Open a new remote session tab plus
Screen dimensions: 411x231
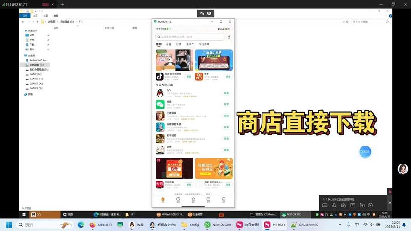[62, 4]
